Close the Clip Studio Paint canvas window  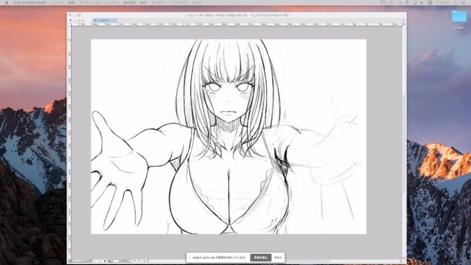(70, 15)
